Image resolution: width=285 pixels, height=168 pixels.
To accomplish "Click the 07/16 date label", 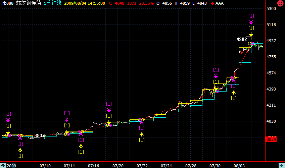I will [93, 166].
